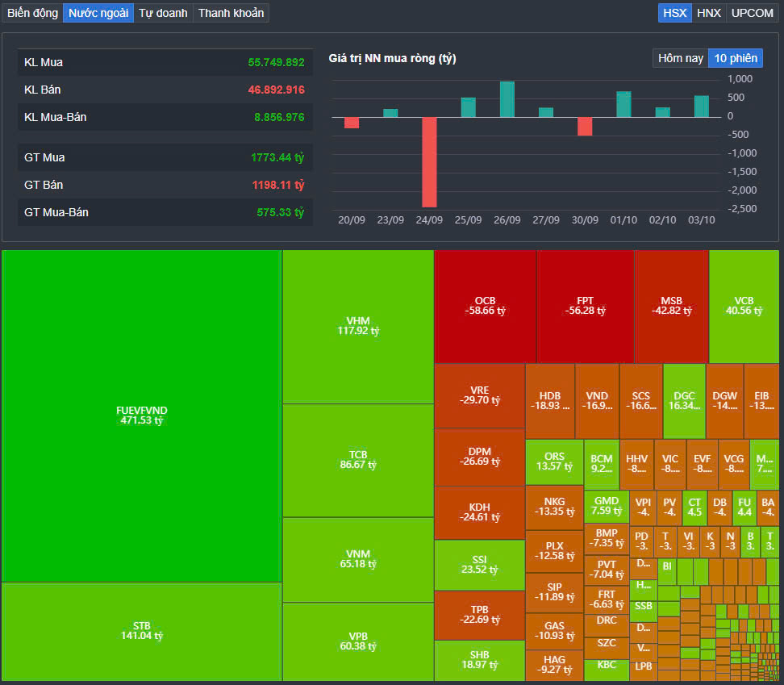Click the 01/10 green bar in chart
The width and height of the screenshot is (784, 685).
pos(623,105)
